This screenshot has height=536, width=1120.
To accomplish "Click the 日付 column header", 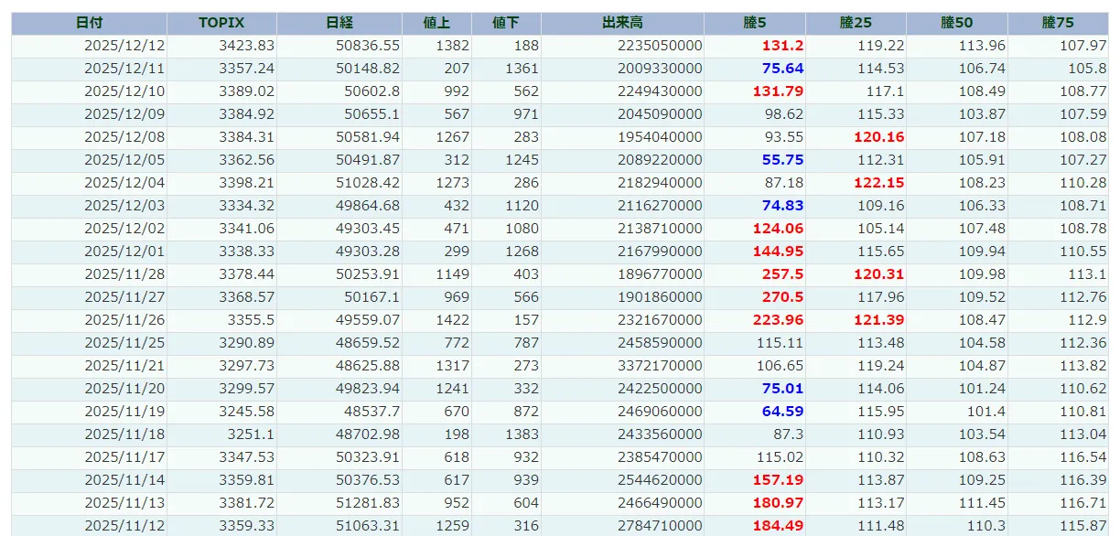I will pos(89,23).
